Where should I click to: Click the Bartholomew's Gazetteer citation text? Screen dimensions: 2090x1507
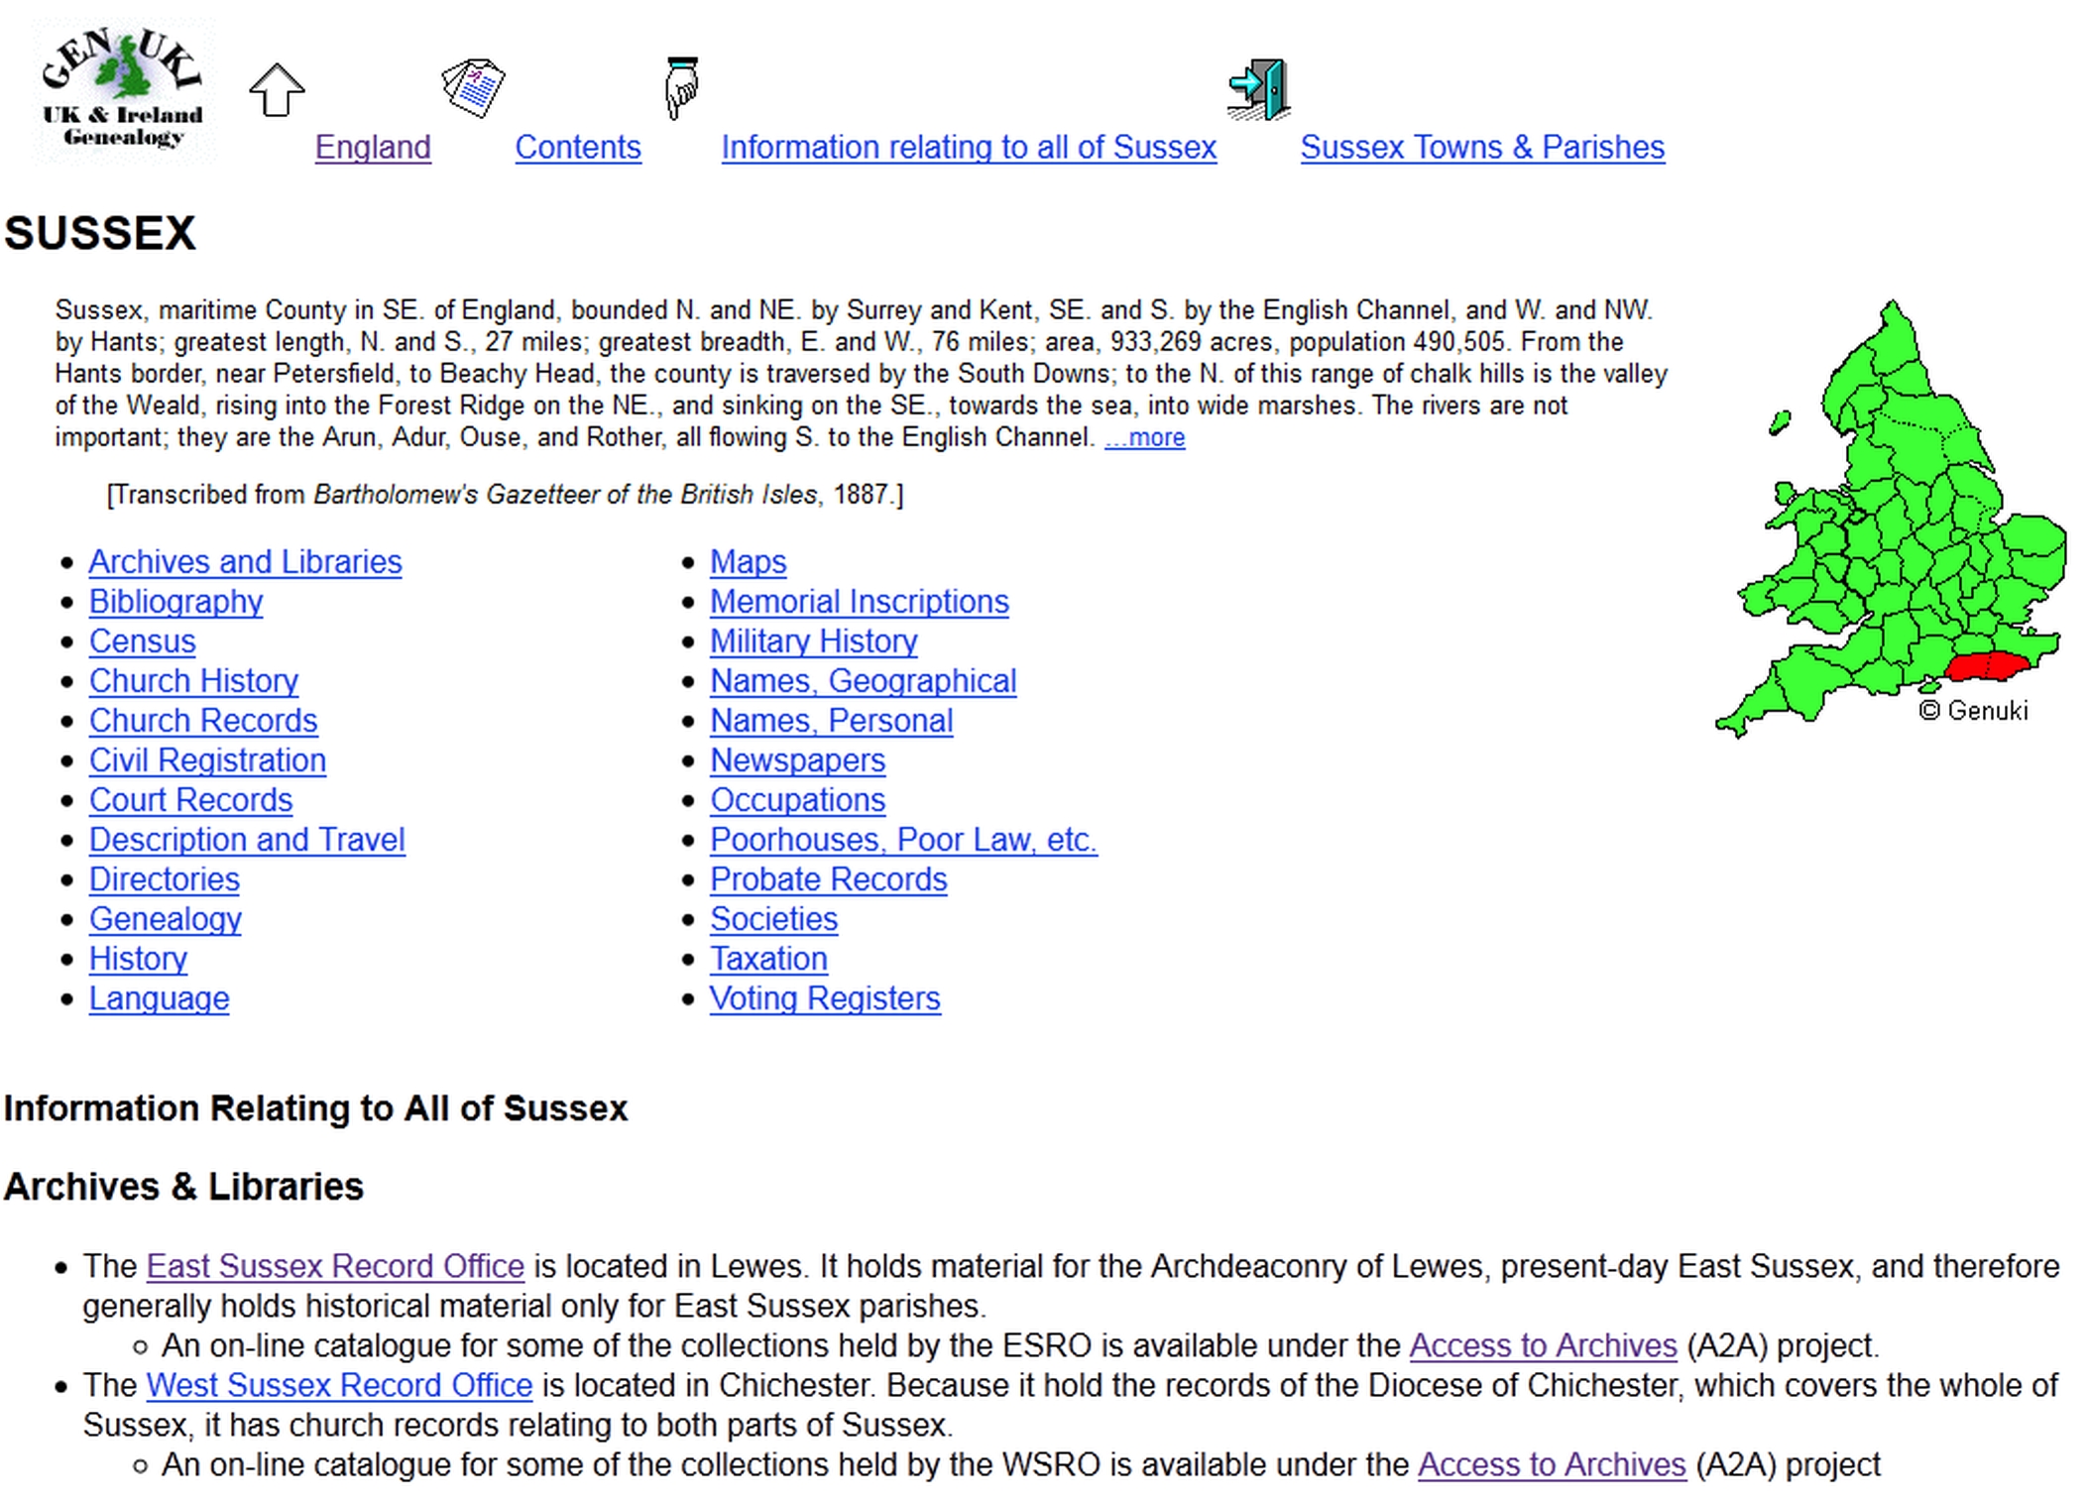[505, 495]
